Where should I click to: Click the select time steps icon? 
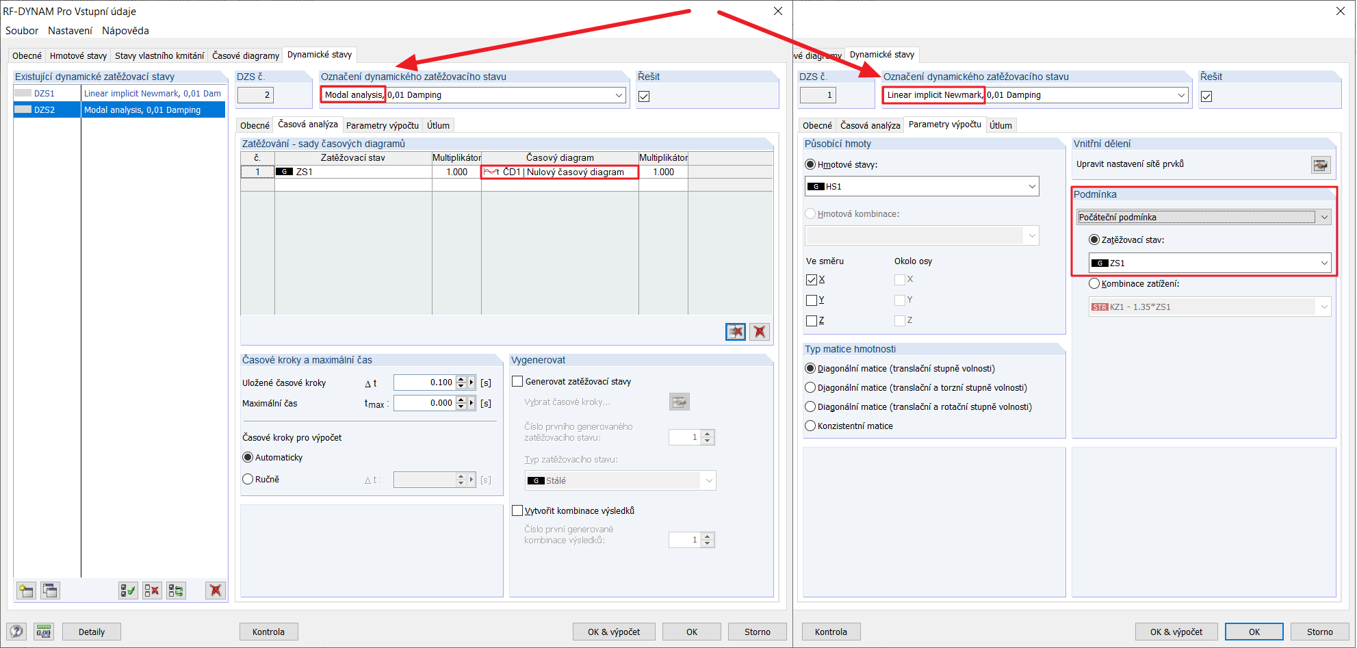pyautogui.click(x=679, y=402)
